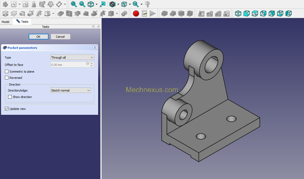
Task: Click Offset to face spinner down arrow
Action: (x=92, y=66)
